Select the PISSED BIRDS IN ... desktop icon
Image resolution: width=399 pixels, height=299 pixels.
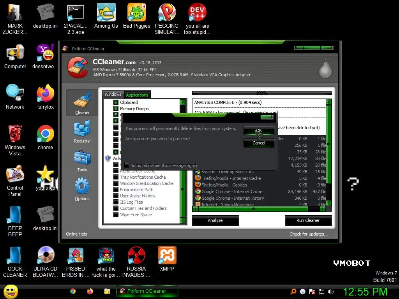click(x=76, y=262)
